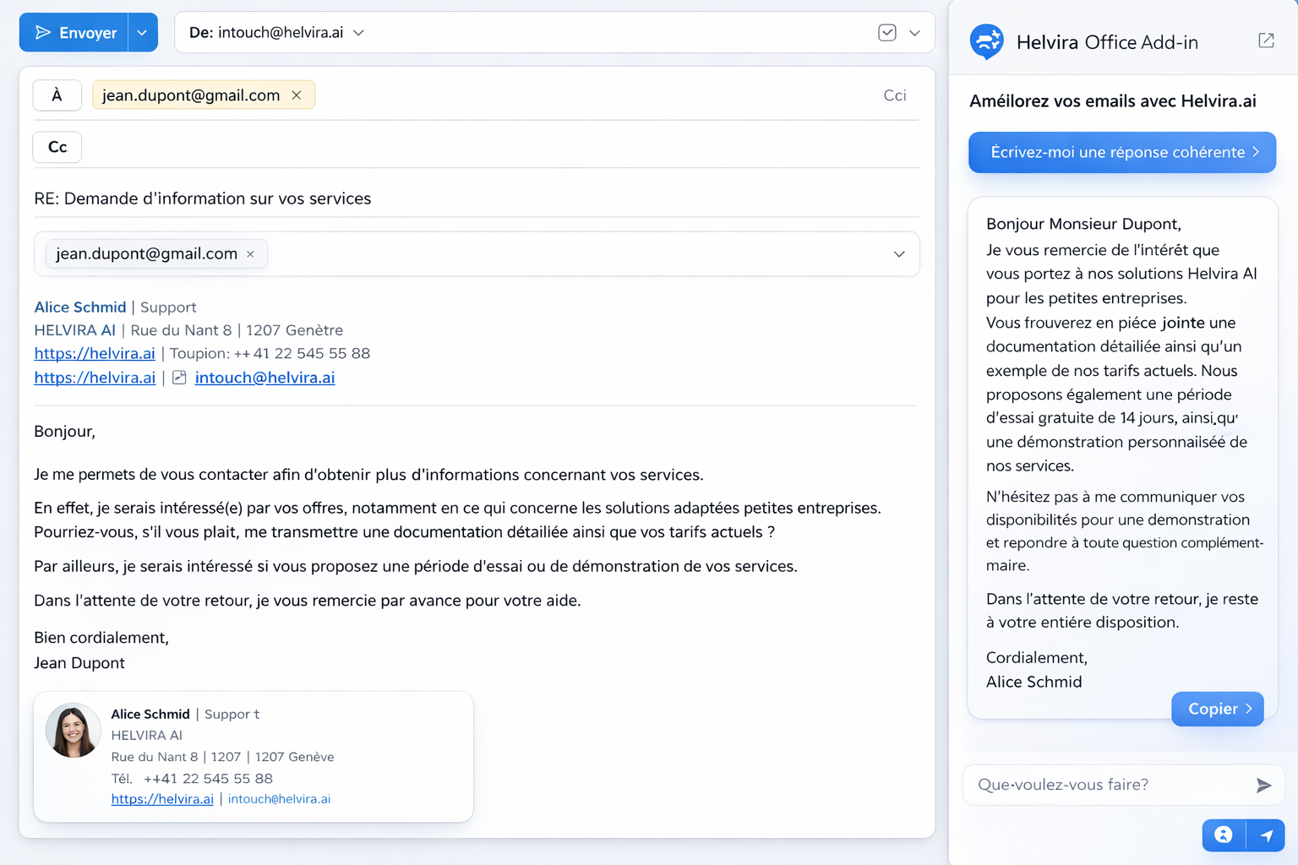
Task: Click the 'Tél. ++41 22 545 55 88' line in card
Action: tap(192, 778)
